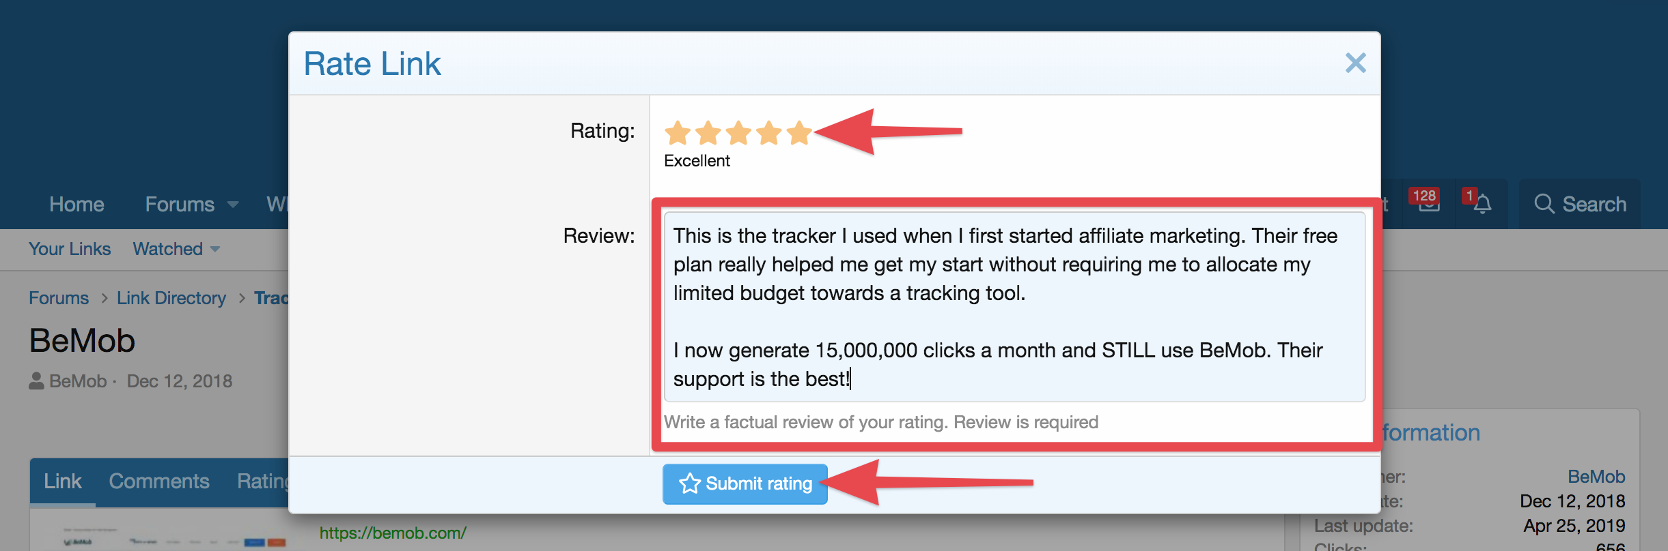The width and height of the screenshot is (1668, 551).
Task: Close the Rate Link dialog
Action: point(1355,63)
